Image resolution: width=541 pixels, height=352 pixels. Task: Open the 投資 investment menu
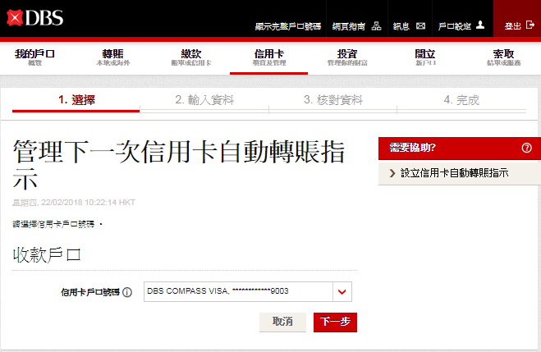[x=347, y=57]
